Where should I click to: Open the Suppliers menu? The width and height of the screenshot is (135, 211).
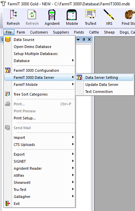[x=61, y=32]
